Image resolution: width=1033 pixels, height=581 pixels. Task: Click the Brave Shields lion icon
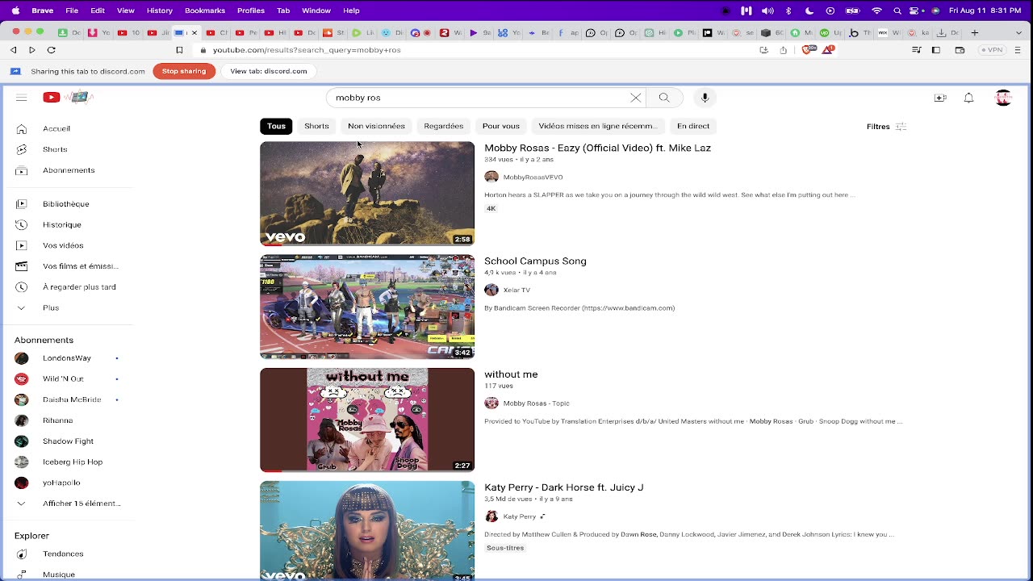coord(805,50)
